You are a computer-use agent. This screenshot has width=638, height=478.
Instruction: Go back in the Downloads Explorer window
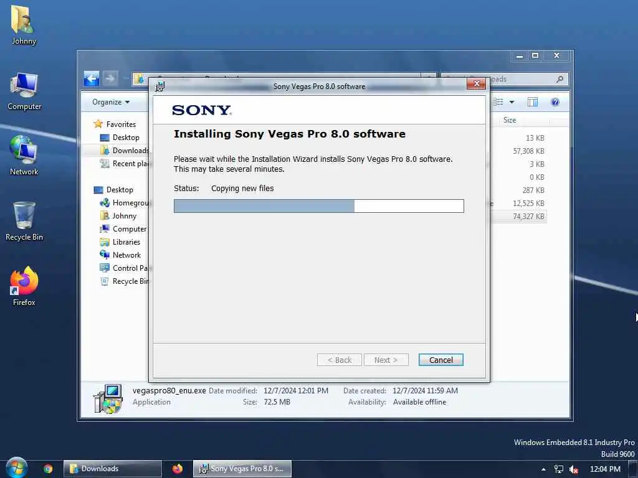pyautogui.click(x=92, y=78)
